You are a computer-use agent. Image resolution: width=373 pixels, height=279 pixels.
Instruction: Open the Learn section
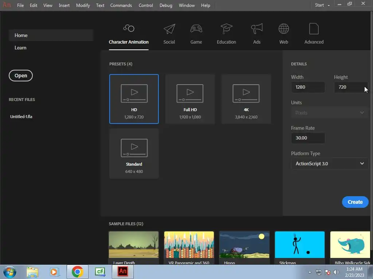[20, 48]
